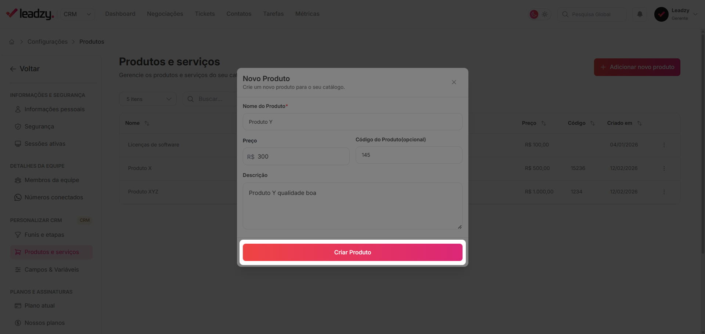This screenshot has width=705, height=334.
Task: Expand the user profile chevron
Action: coord(695,14)
